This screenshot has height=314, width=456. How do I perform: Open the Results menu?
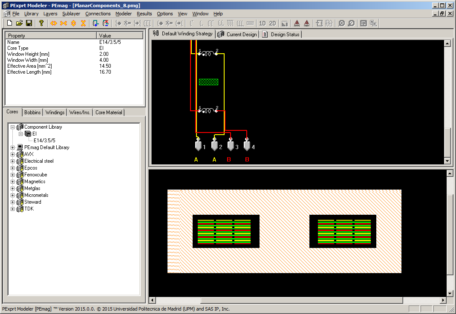pyautogui.click(x=144, y=14)
